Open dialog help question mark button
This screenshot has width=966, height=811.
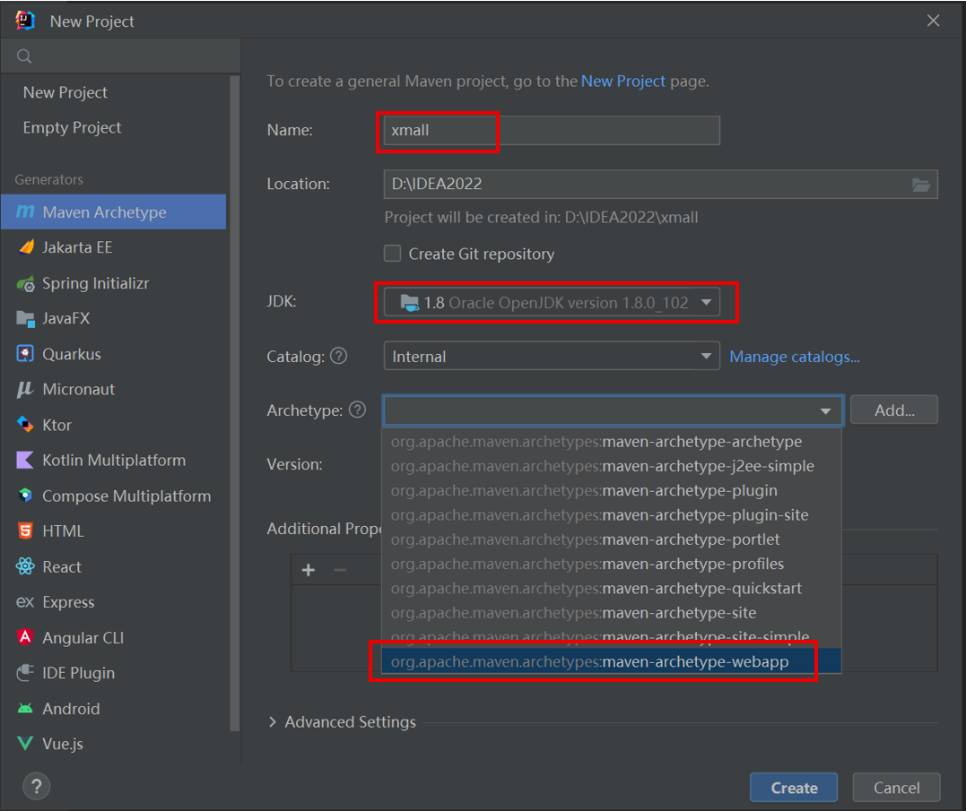pyautogui.click(x=37, y=787)
